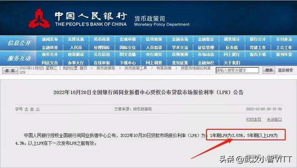Image resolution: width=297 pixels, height=168 pixels.
Task: Open the 党建工作 menu item
Action: coord(258,48)
